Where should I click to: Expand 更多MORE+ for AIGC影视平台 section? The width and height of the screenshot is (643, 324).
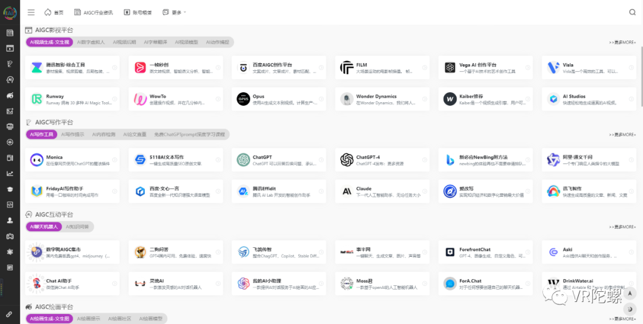(622, 43)
